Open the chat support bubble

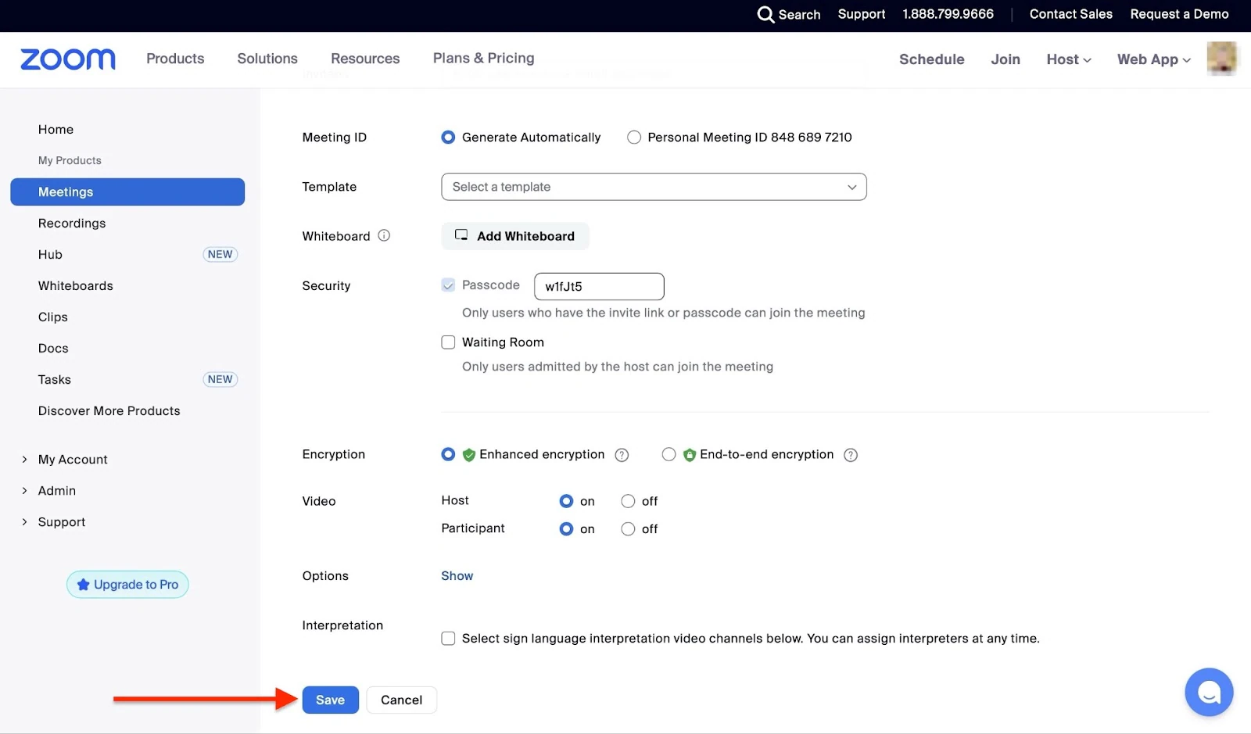(x=1209, y=692)
